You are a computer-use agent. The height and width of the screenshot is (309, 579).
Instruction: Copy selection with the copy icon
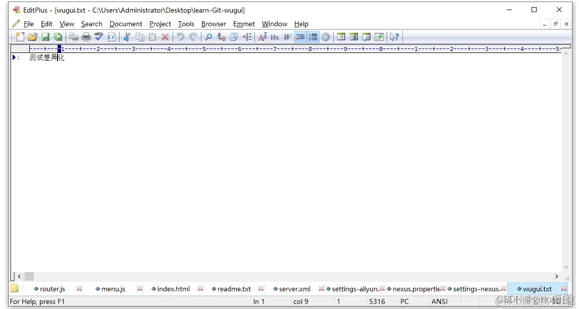point(140,37)
